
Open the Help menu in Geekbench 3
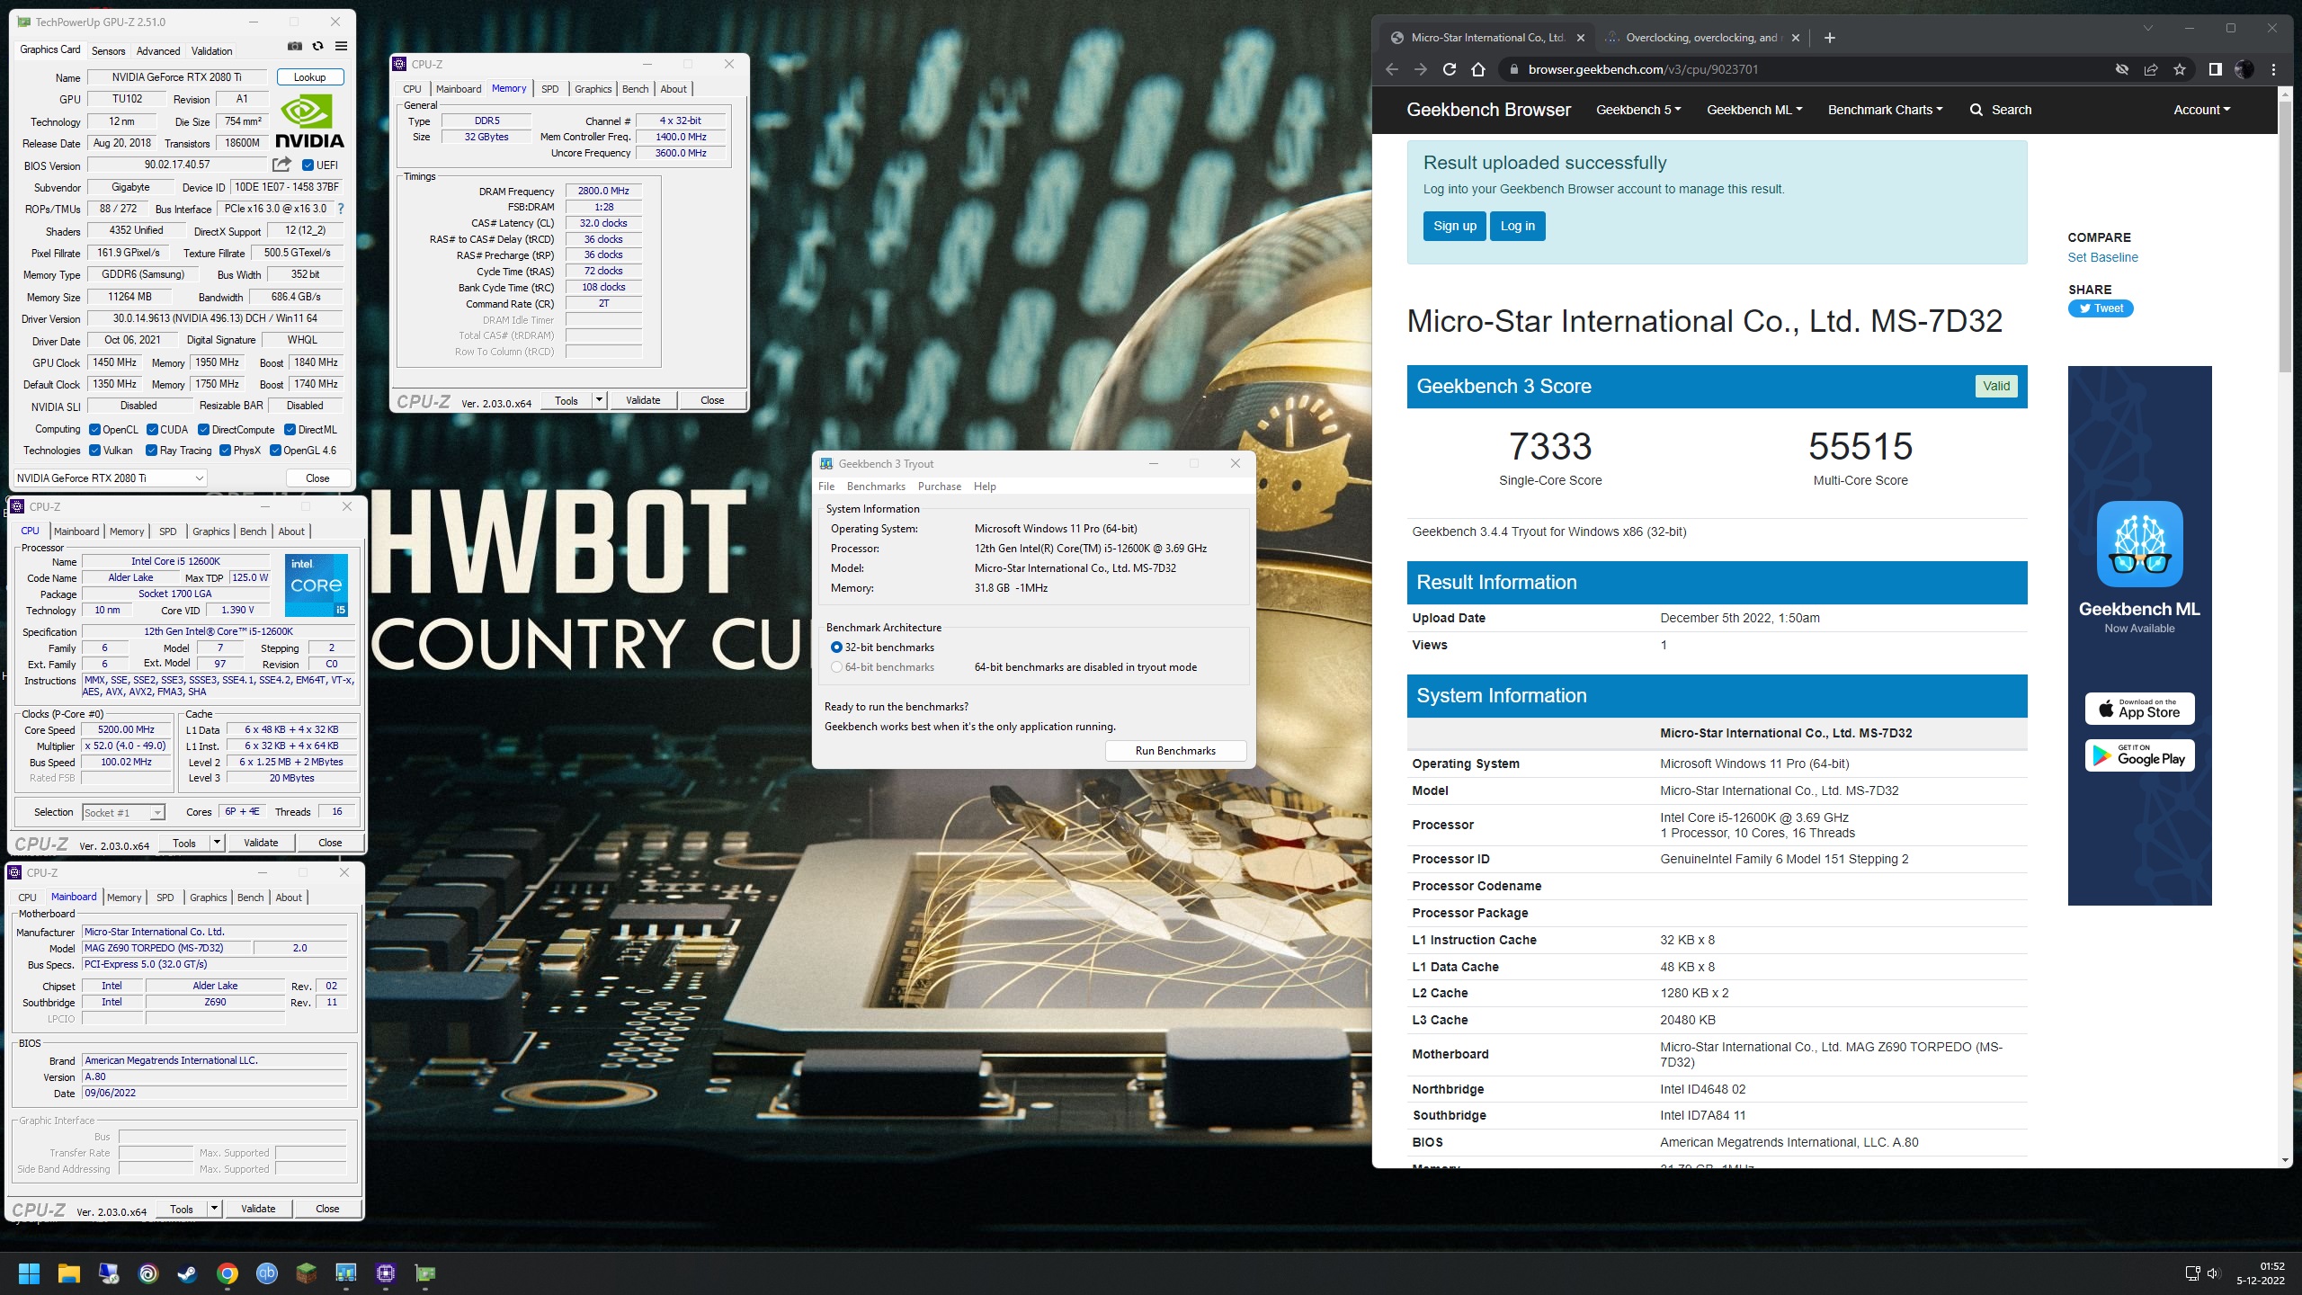click(985, 487)
